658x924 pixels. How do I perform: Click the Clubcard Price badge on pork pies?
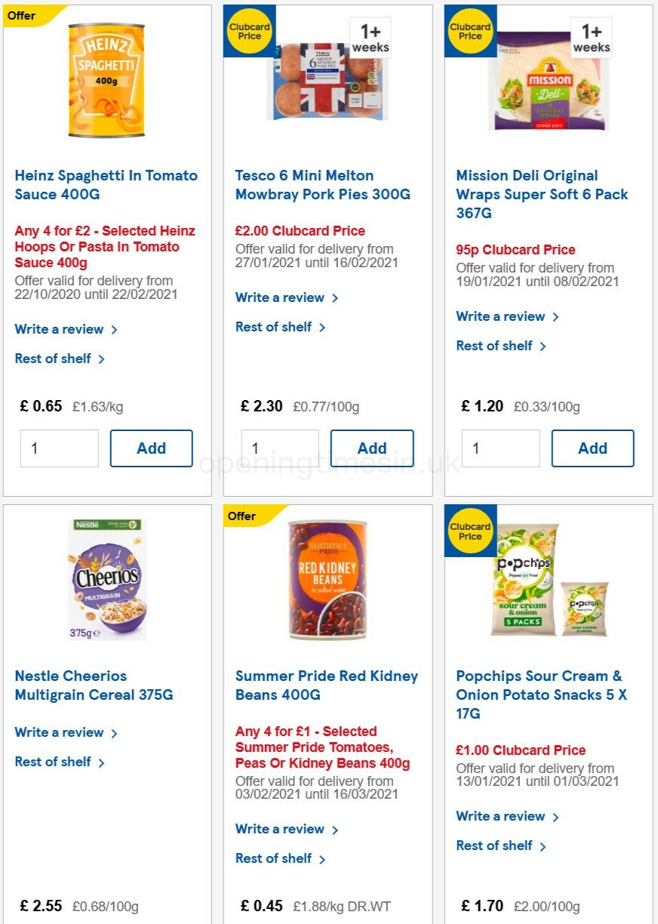[249, 31]
